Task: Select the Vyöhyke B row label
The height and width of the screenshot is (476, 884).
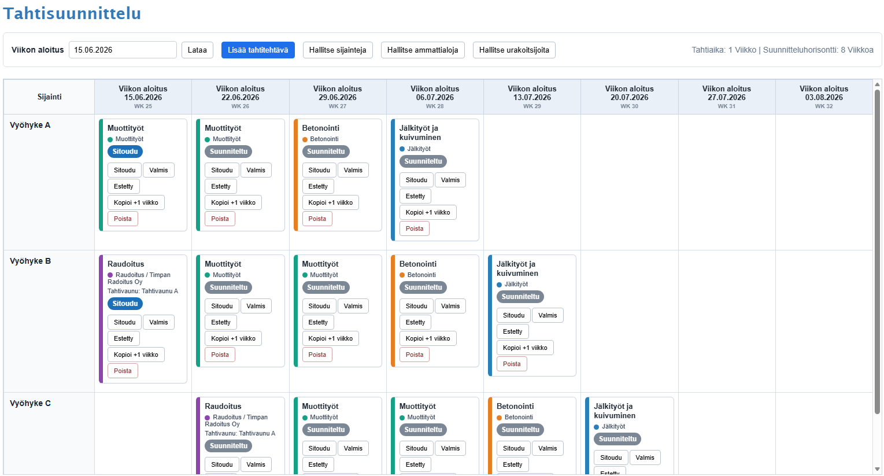Action: 30,261
